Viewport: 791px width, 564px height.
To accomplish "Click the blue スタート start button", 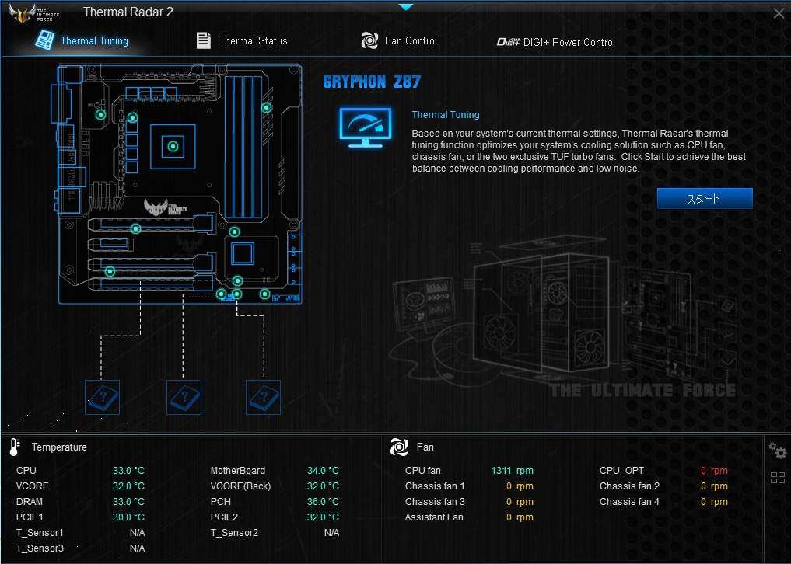I will click(704, 199).
